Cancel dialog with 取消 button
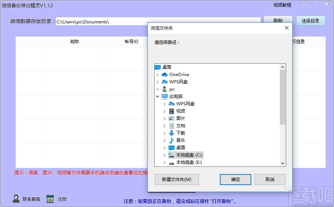The image size is (334, 207). (x=270, y=180)
